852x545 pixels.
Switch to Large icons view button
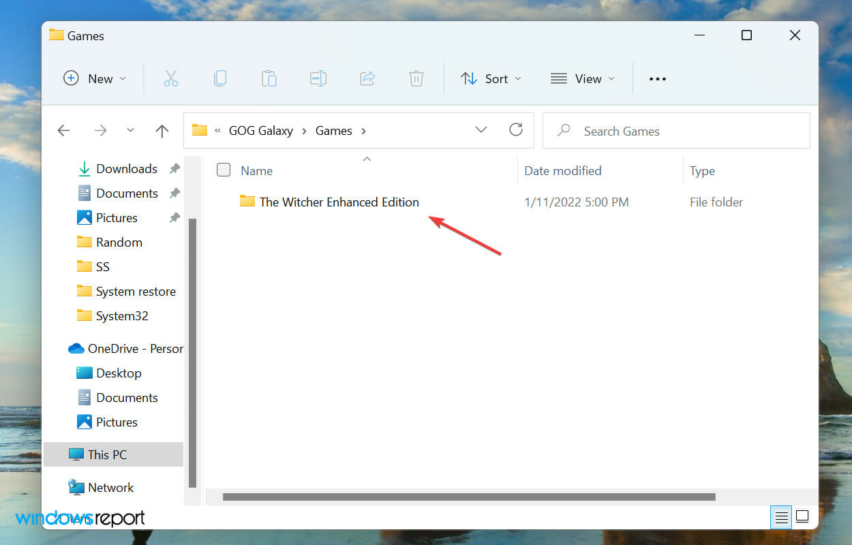point(802,517)
